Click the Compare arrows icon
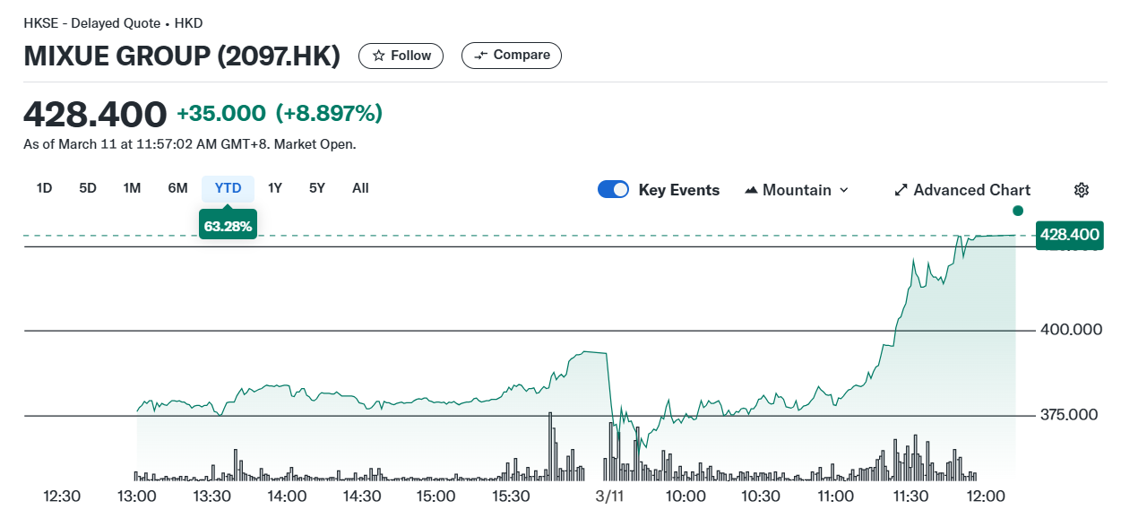This screenshot has width=1121, height=518. pyautogui.click(x=481, y=56)
